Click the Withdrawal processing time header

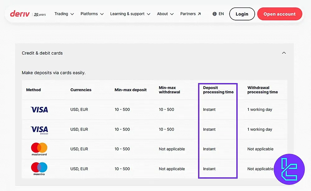coord(262,90)
